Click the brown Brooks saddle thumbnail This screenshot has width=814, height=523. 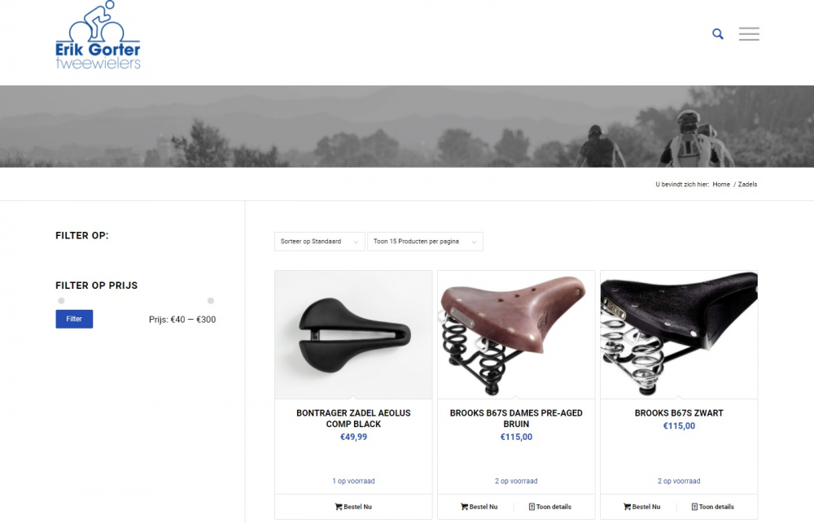[x=516, y=334]
